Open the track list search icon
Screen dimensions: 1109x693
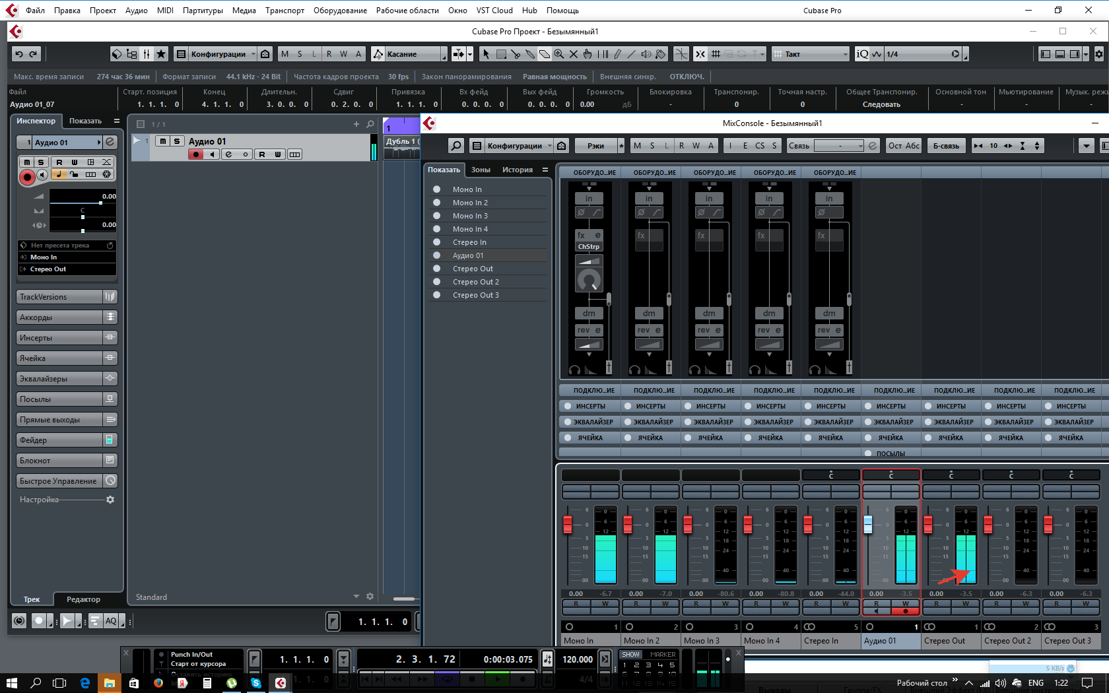[x=370, y=124]
